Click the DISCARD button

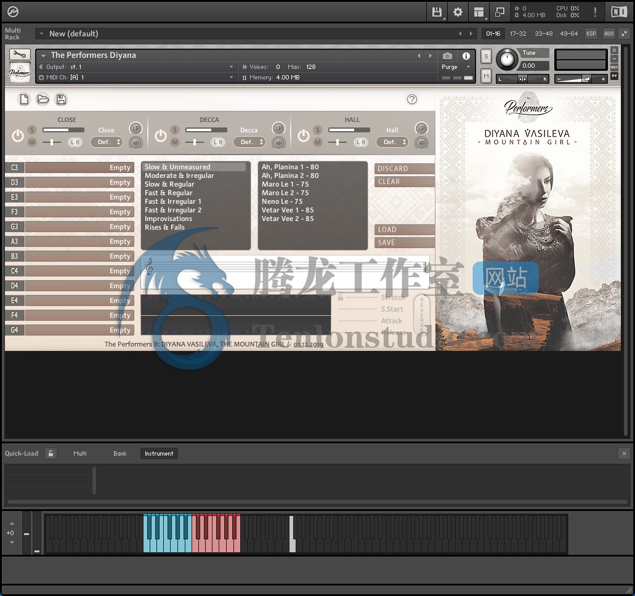pyautogui.click(x=404, y=169)
